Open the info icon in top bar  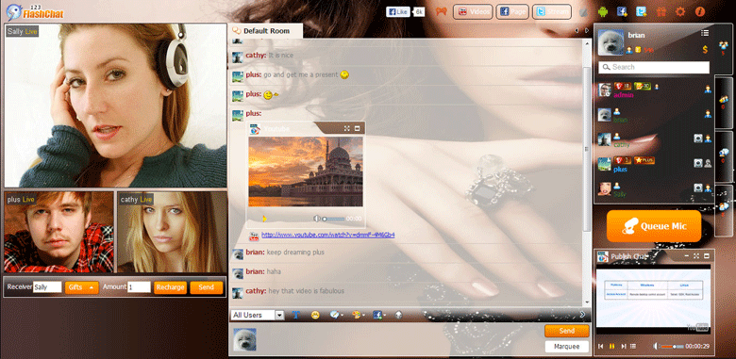click(699, 11)
